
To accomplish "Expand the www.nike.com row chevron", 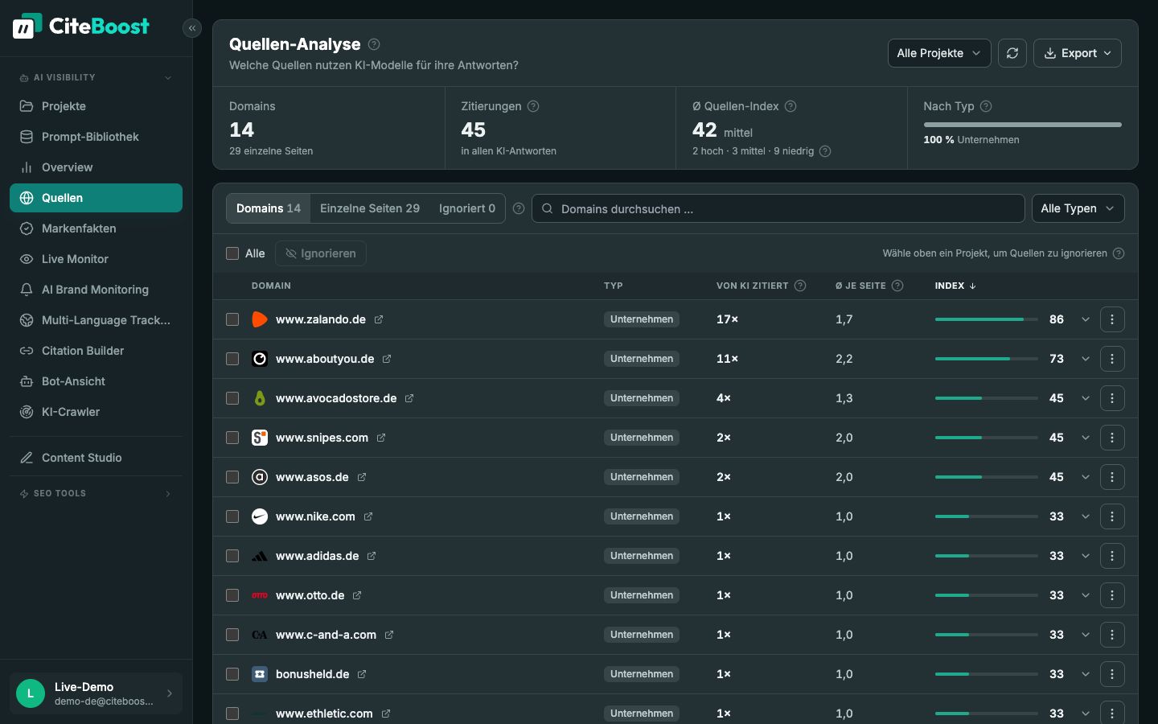I will pyautogui.click(x=1086, y=516).
